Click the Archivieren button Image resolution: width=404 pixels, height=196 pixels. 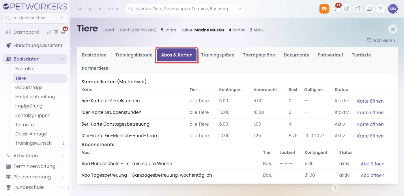point(381,40)
